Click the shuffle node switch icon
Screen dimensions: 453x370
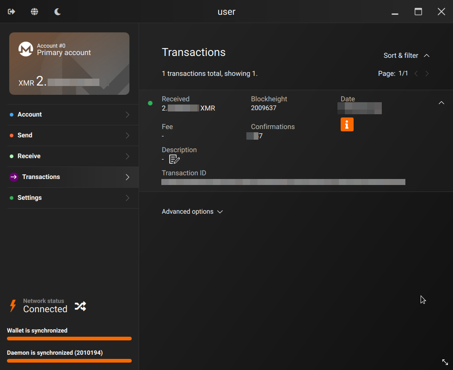coord(80,306)
